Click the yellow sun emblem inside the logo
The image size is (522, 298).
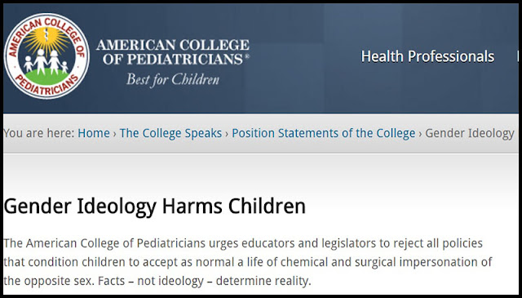46,40
